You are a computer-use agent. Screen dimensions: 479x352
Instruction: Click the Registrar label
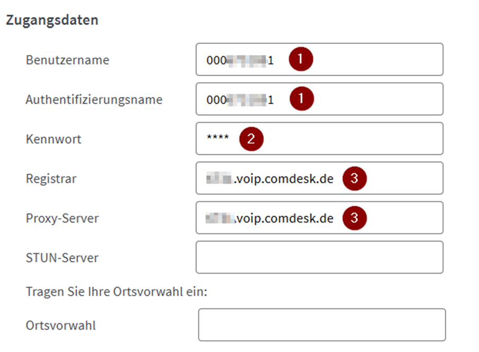pyautogui.click(x=51, y=179)
